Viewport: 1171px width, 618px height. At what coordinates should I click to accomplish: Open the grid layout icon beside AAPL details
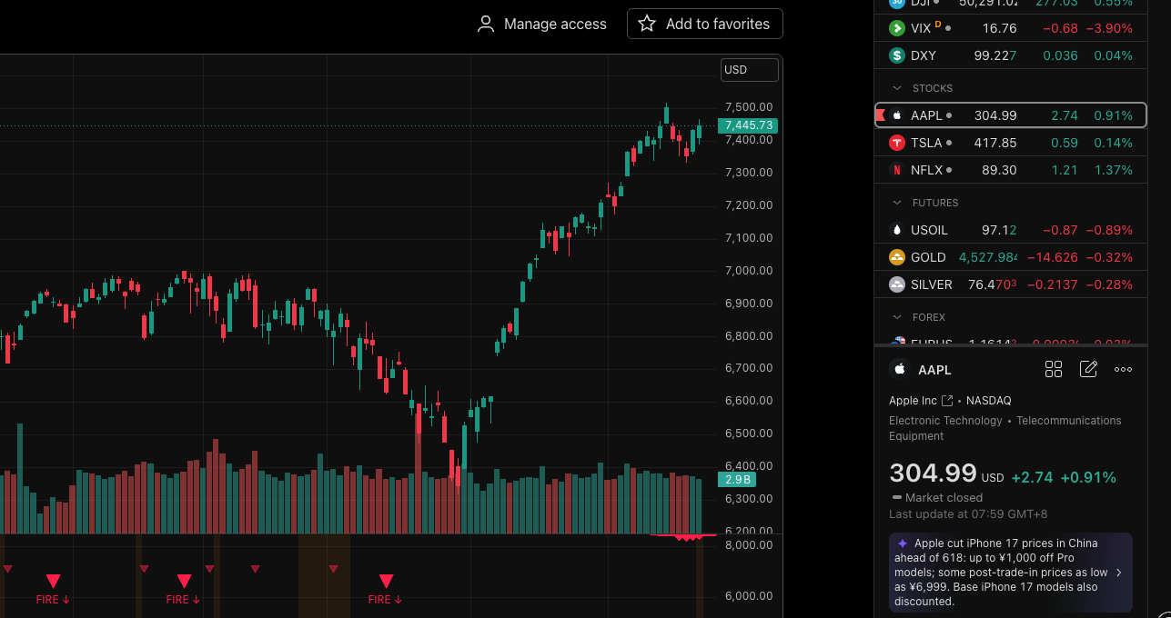[1054, 369]
